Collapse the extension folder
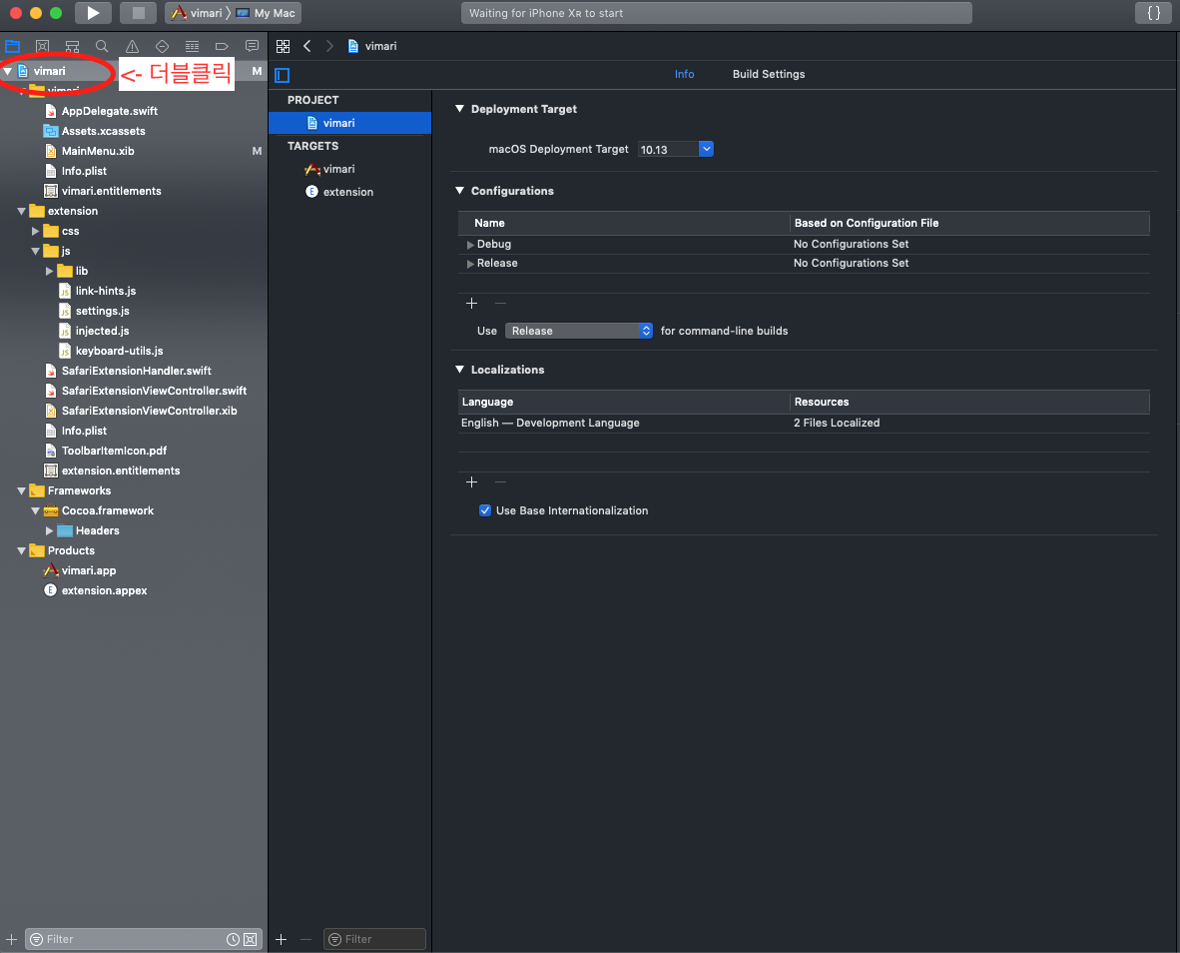1180x953 pixels. (21, 212)
